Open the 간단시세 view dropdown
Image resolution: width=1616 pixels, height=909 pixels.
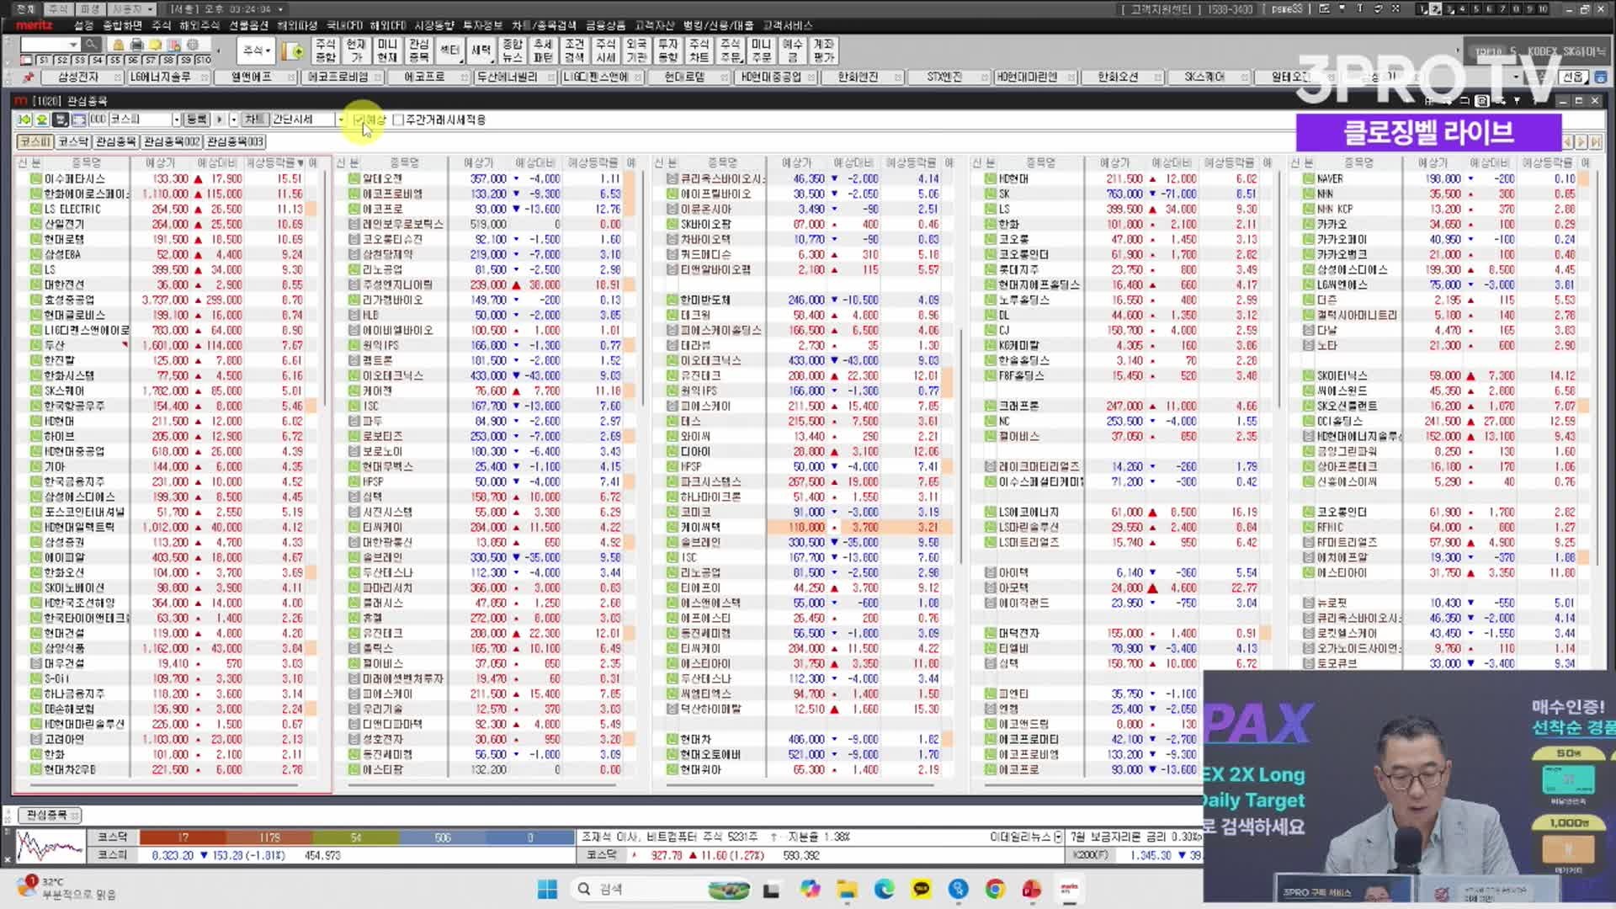(x=341, y=120)
